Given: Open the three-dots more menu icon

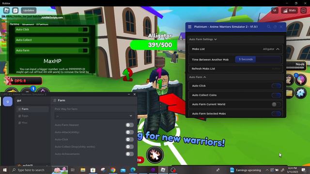Looking at the screenshot, I should pos(304,10).
